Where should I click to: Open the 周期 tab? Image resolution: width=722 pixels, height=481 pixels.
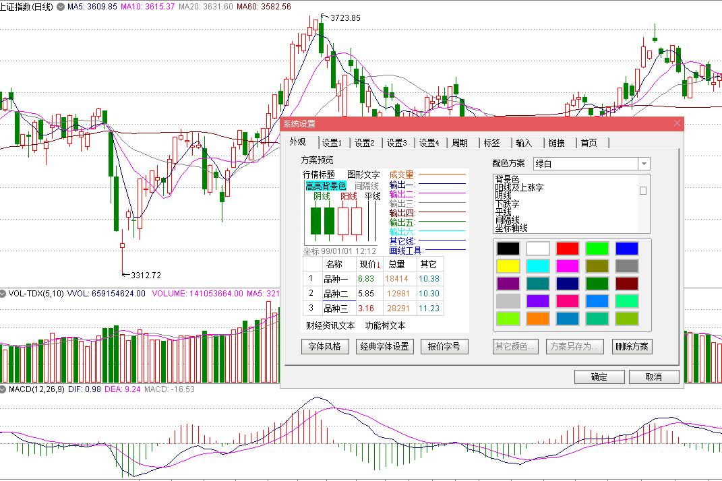click(460, 143)
